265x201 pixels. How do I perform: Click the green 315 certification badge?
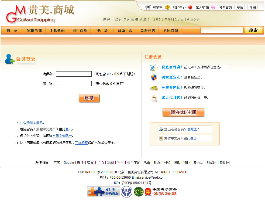click(139, 192)
